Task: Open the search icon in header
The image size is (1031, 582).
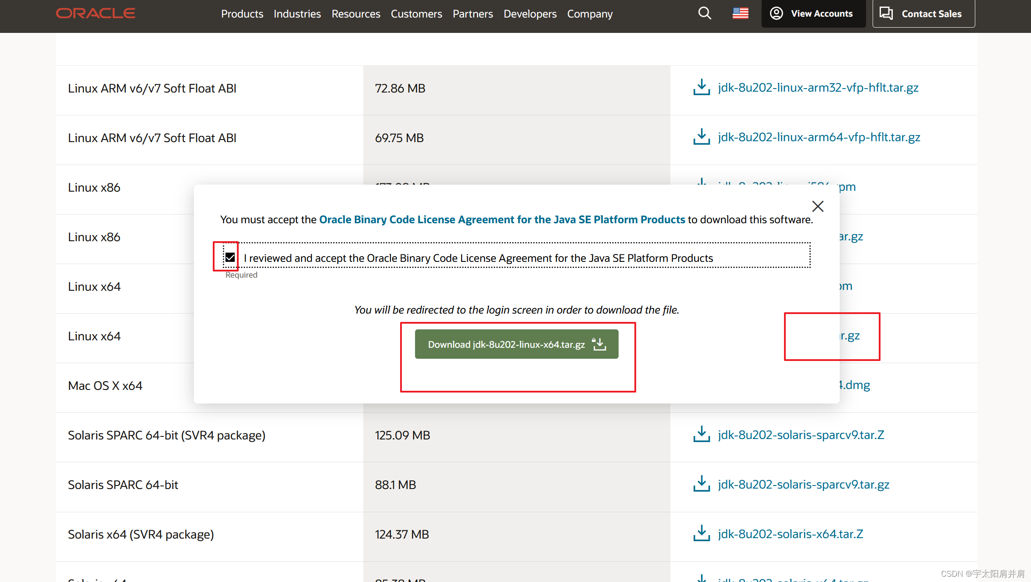Action: tap(705, 14)
